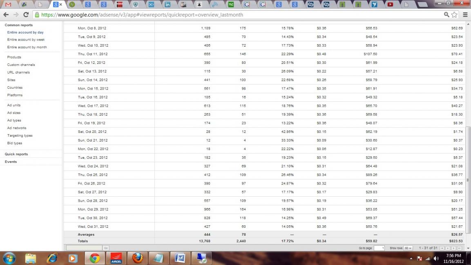Open Entire account by day report
Screen dimensions: 471x265
25,32
